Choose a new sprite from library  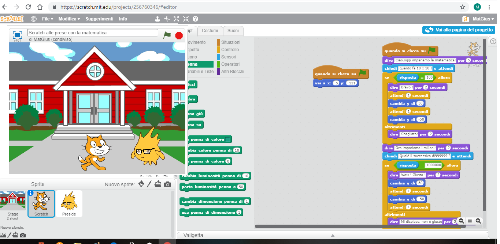pyautogui.click(x=141, y=184)
